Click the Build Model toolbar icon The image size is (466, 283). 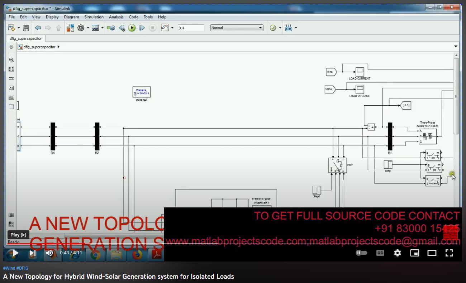click(x=289, y=28)
